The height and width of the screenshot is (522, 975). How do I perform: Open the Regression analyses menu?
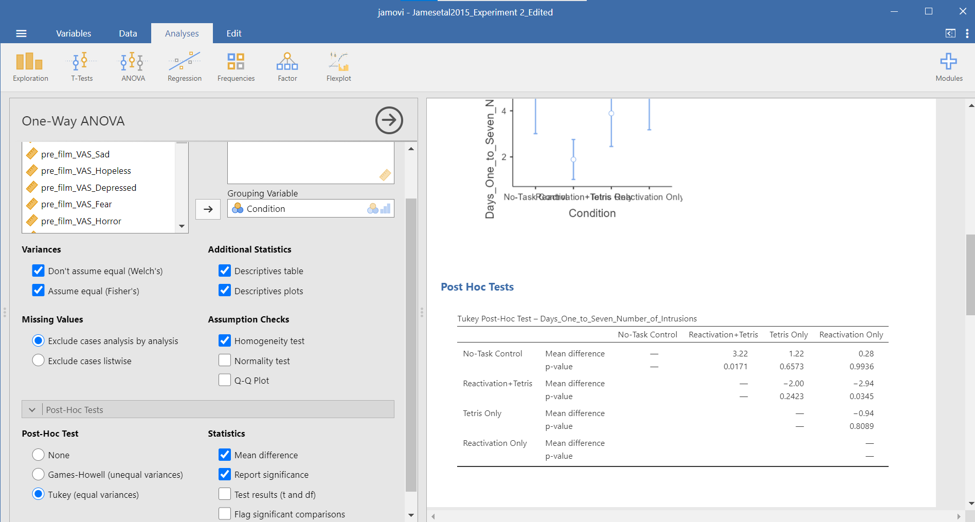185,67
